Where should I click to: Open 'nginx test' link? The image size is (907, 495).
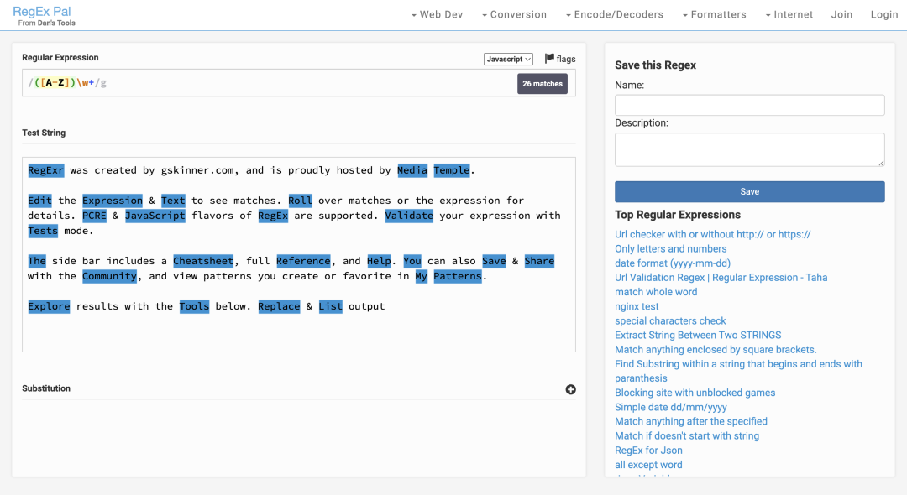point(637,307)
